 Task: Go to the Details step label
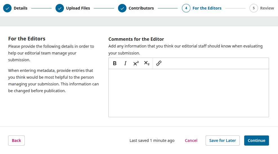click(21, 8)
